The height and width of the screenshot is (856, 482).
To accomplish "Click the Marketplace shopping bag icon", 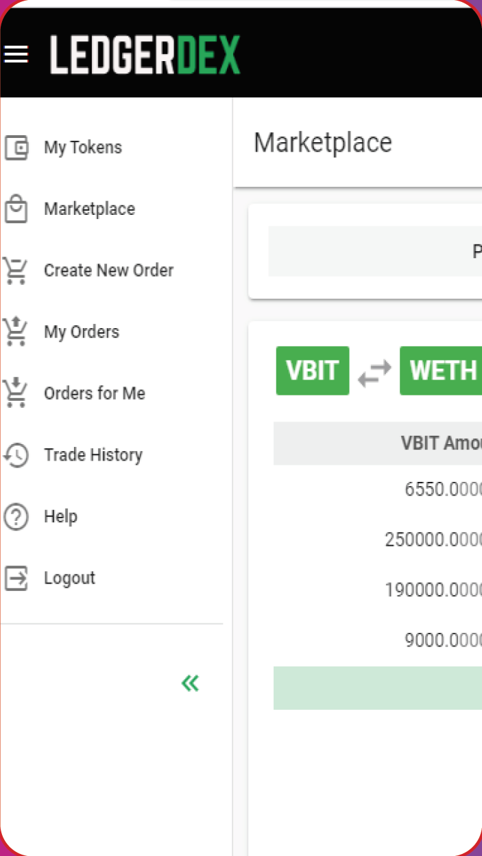I will tap(16, 209).
